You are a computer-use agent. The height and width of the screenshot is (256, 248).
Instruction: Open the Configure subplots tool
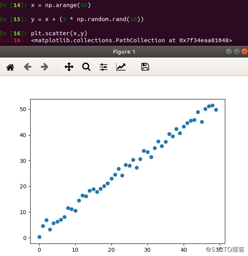[x=104, y=67]
